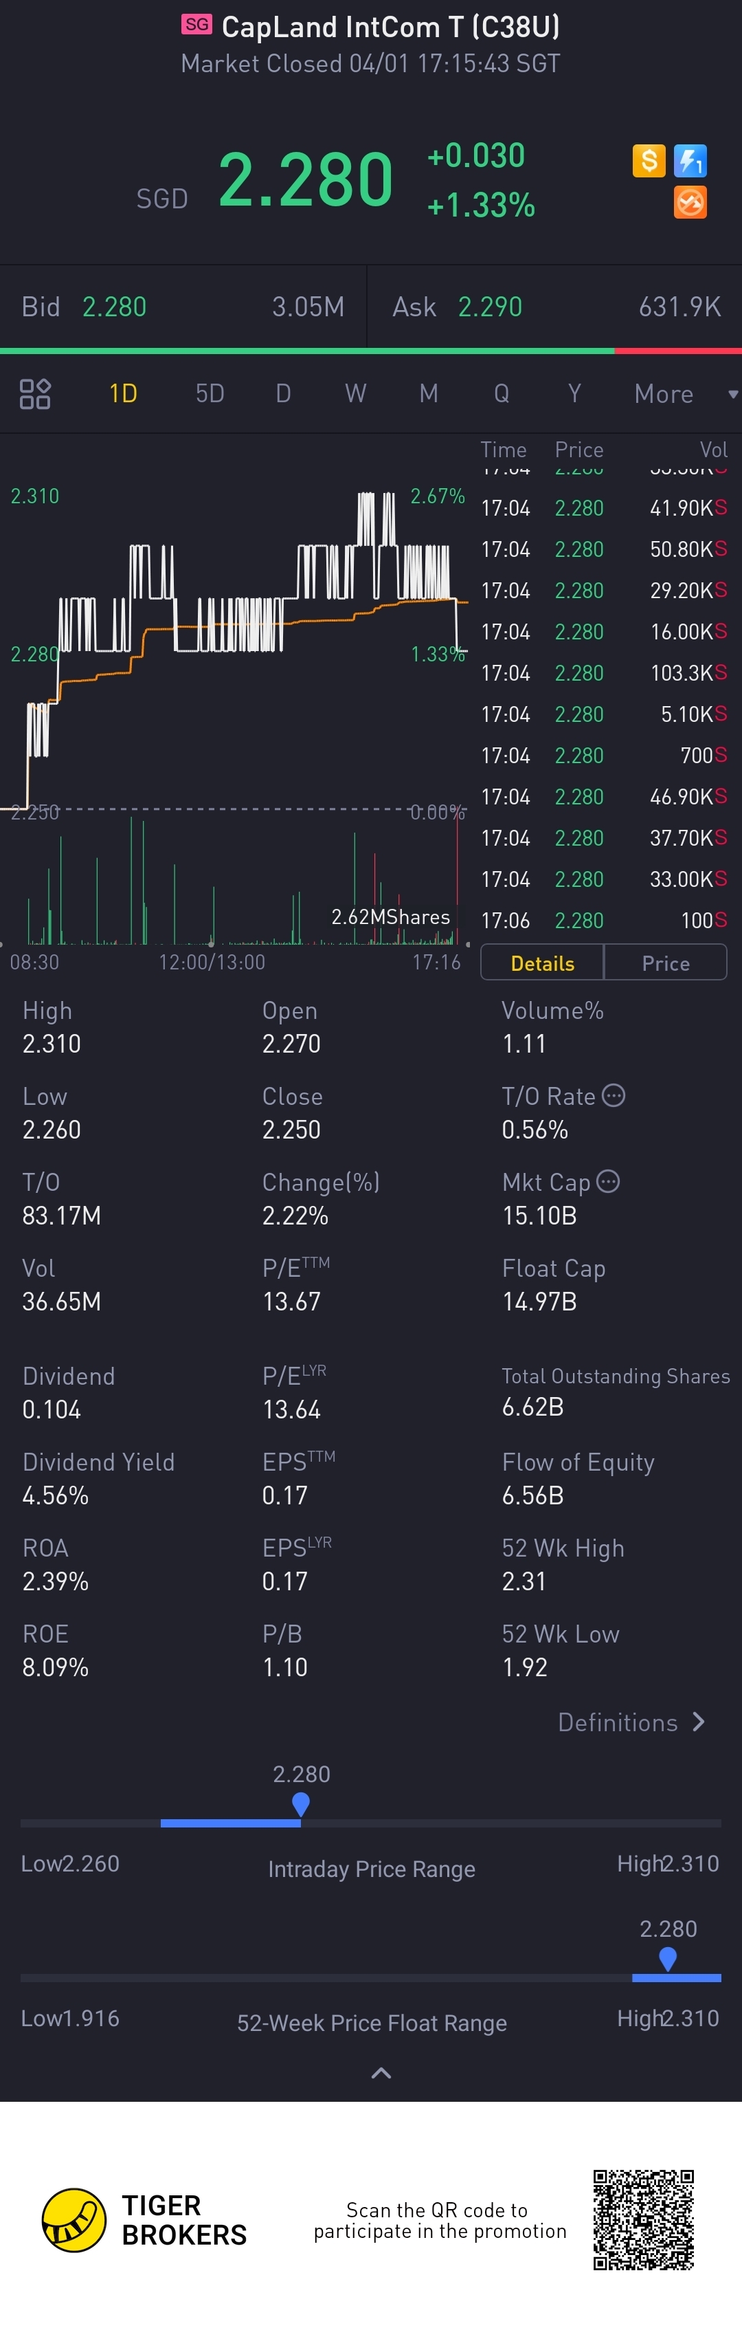The height and width of the screenshot is (2339, 742).
Task: Tap the pink SG market badge
Action: pyautogui.click(x=197, y=25)
